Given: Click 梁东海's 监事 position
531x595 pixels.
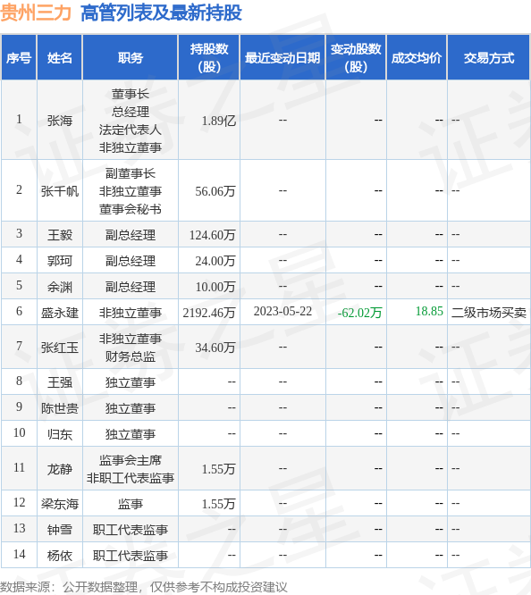Looking at the screenshot, I should click(131, 504).
